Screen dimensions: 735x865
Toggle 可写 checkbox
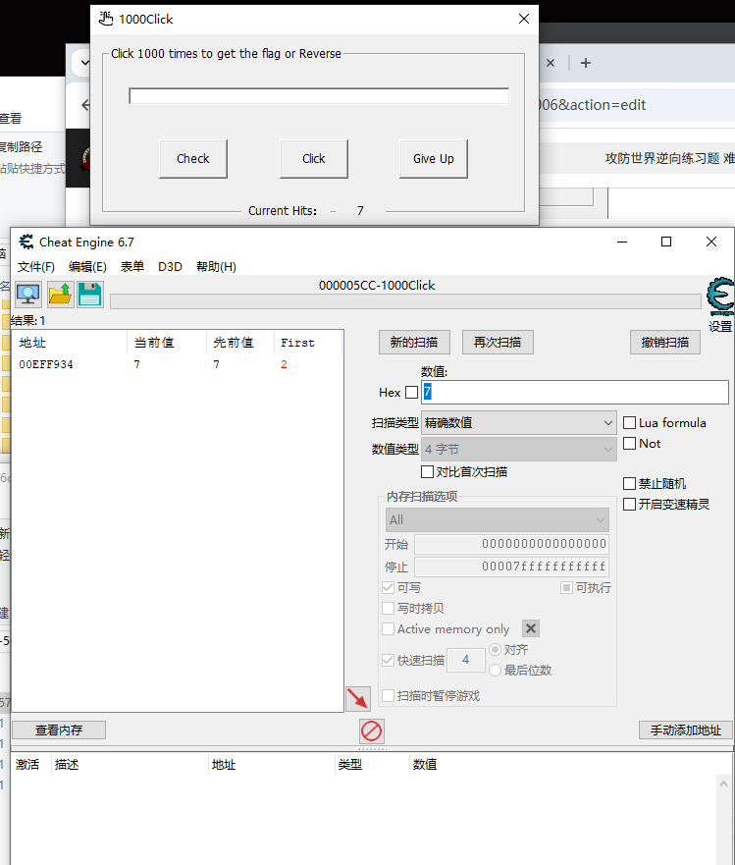coord(389,587)
